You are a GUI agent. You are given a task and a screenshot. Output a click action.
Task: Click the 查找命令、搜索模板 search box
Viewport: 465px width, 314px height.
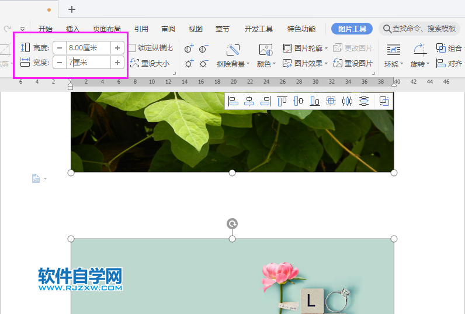pos(419,29)
